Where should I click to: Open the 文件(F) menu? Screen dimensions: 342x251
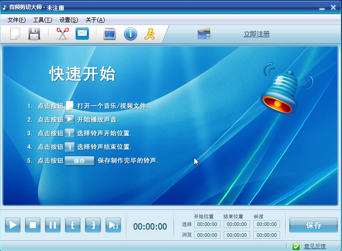tap(16, 20)
